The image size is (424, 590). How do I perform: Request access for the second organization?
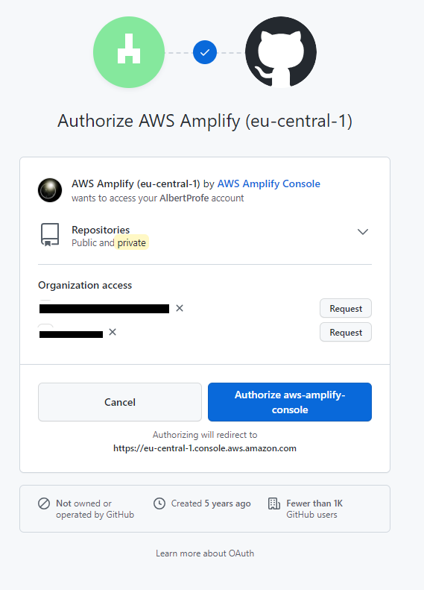coord(346,332)
